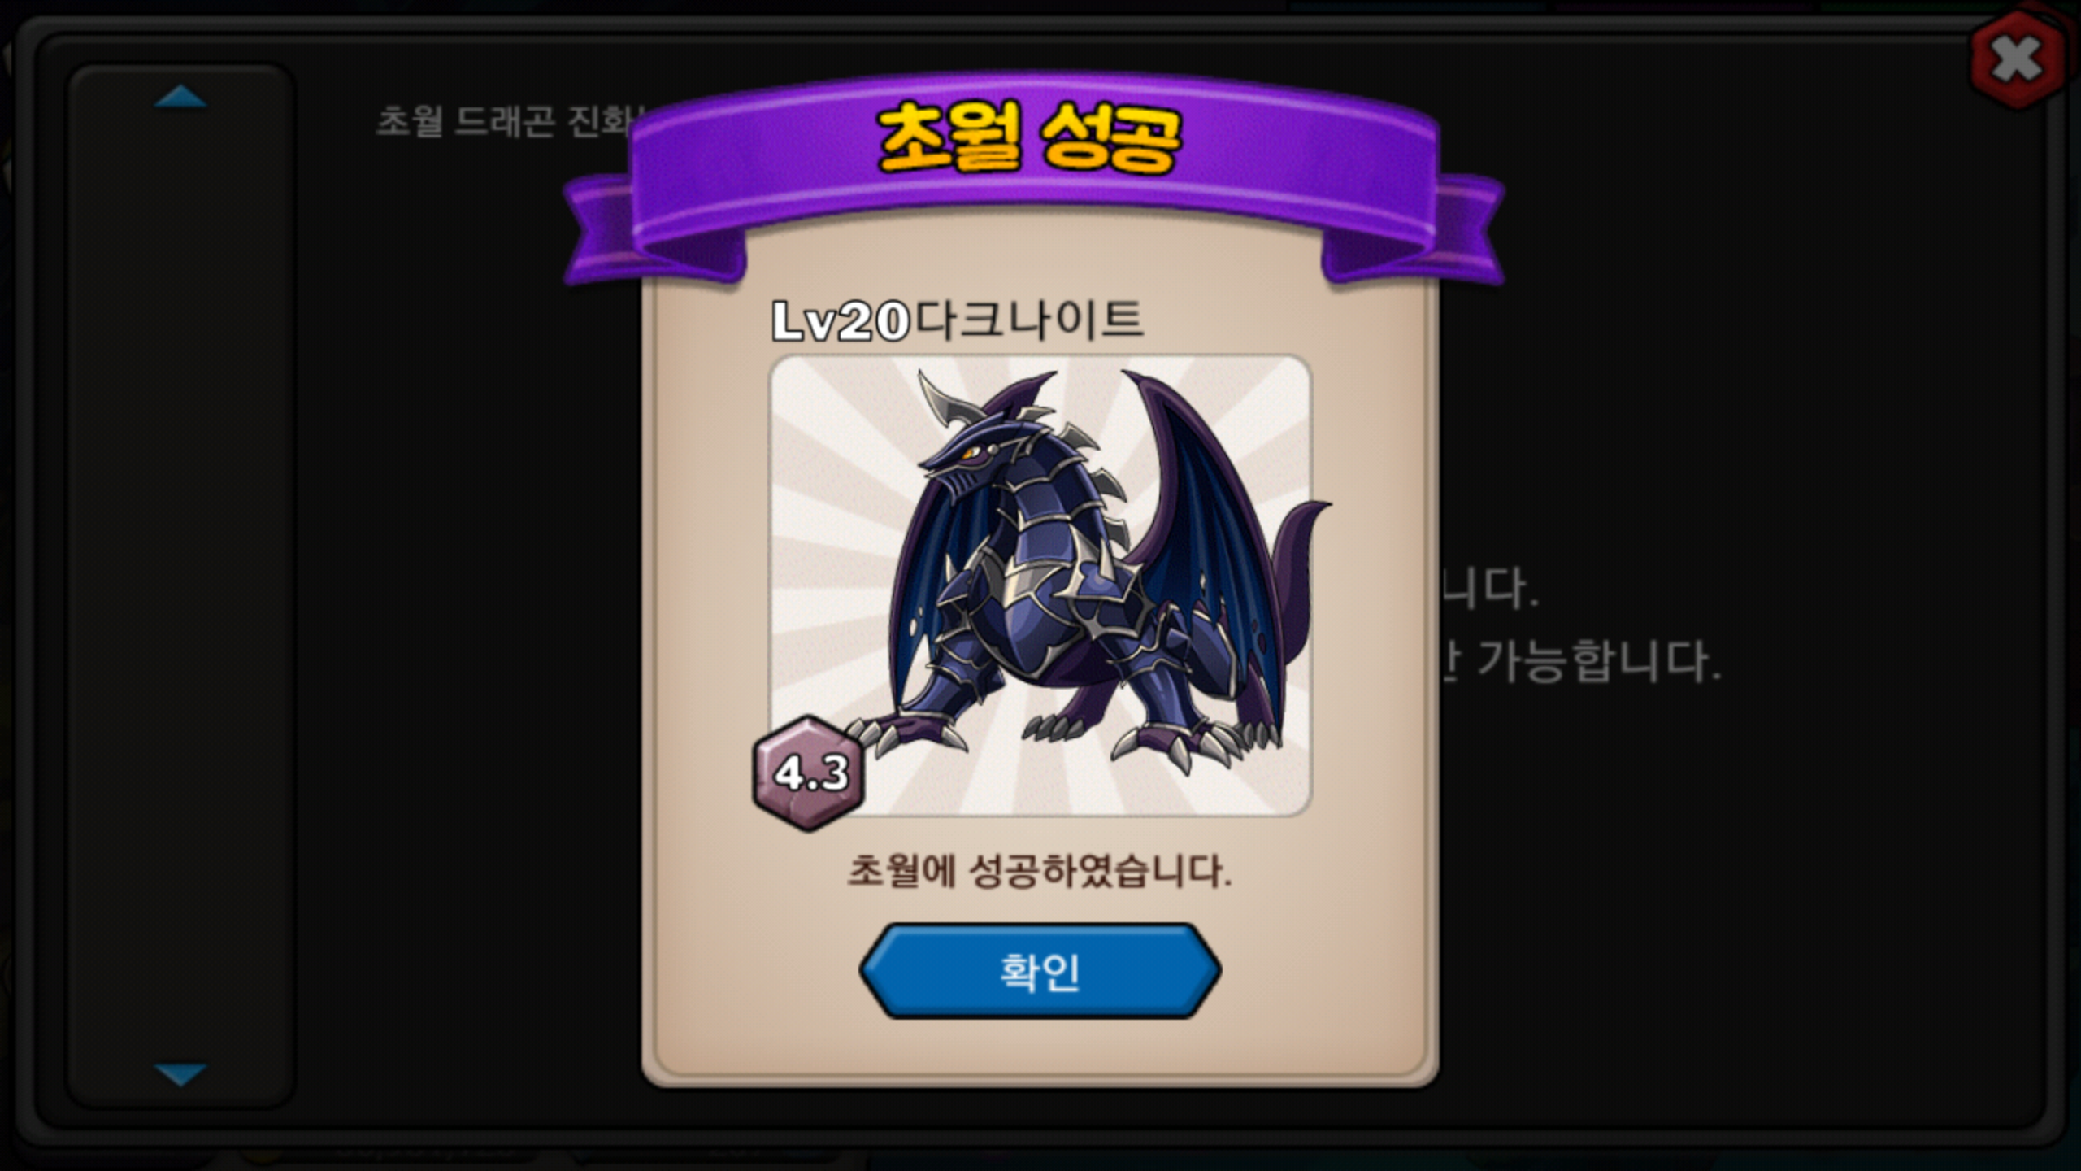
Task: Confirm with the blue 확인 button
Action: point(1040,971)
